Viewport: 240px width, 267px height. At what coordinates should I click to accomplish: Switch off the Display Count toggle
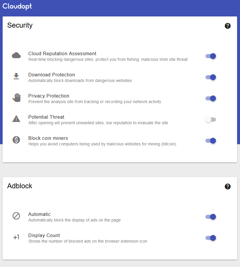pyautogui.click(x=211, y=238)
